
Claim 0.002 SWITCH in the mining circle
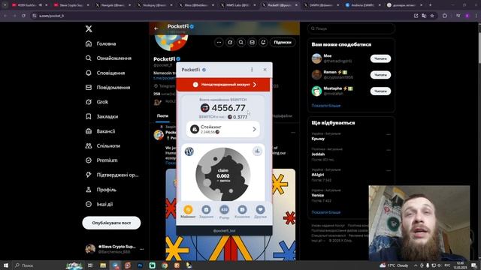click(223, 175)
